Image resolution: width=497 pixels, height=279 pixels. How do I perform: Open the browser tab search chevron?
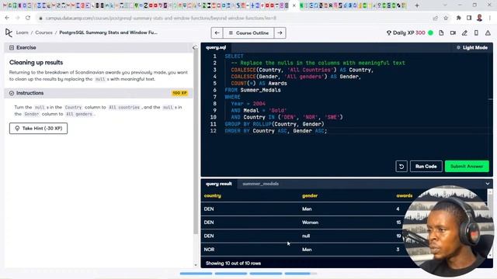[445, 5]
